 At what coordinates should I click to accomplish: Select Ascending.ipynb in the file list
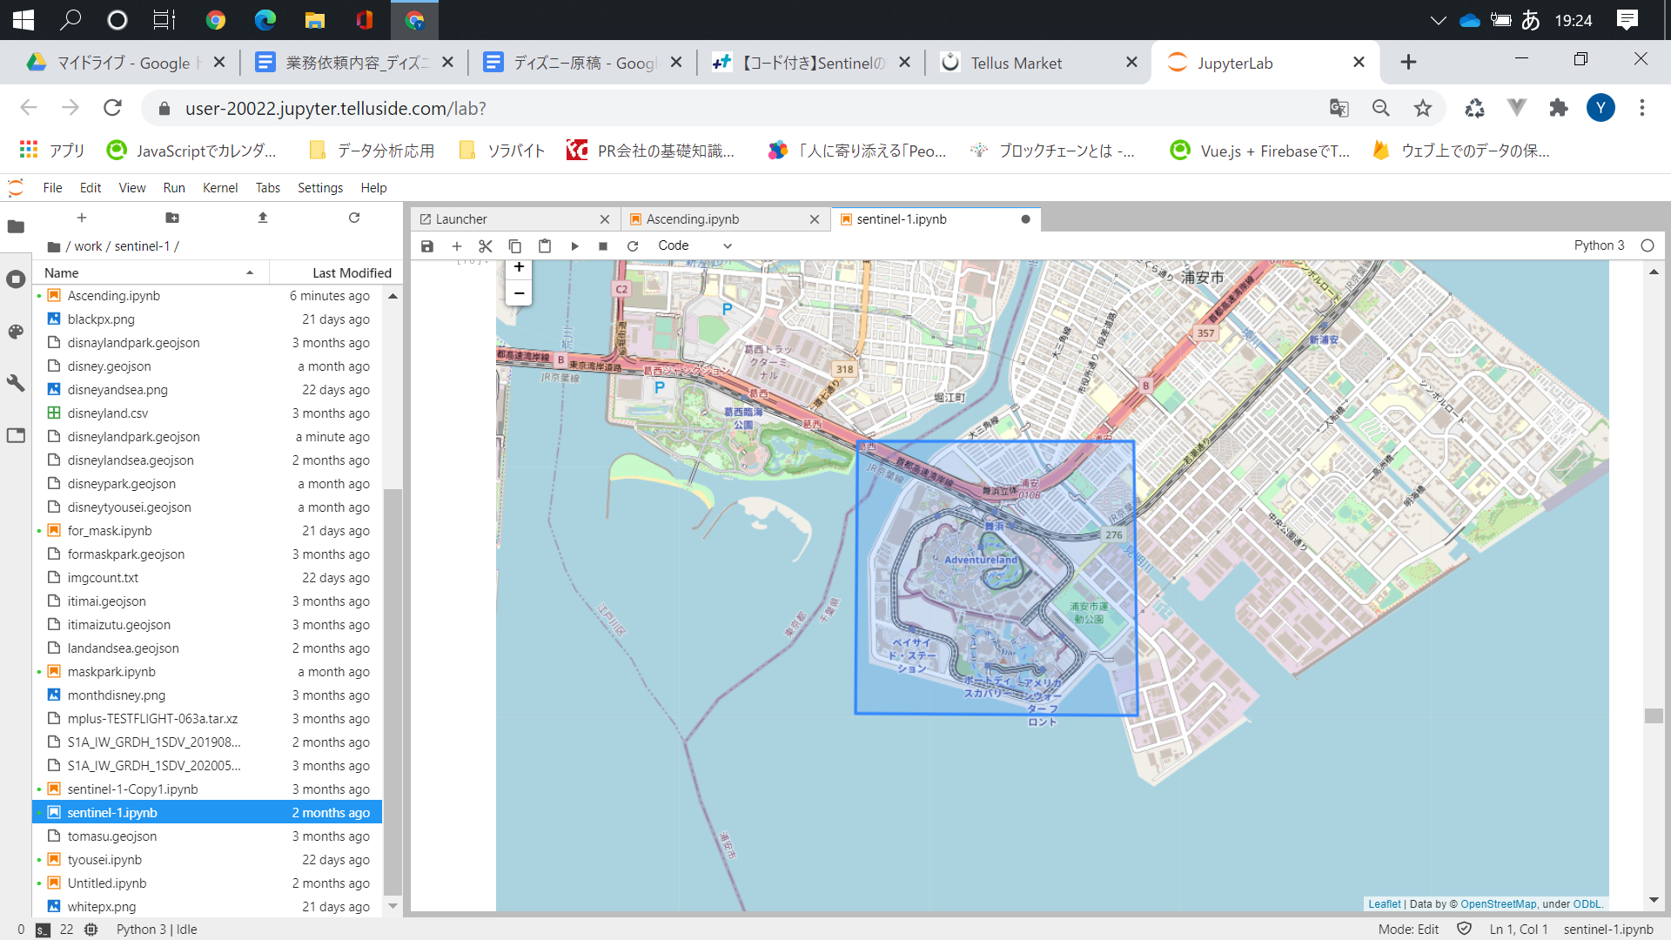(207, 296)
